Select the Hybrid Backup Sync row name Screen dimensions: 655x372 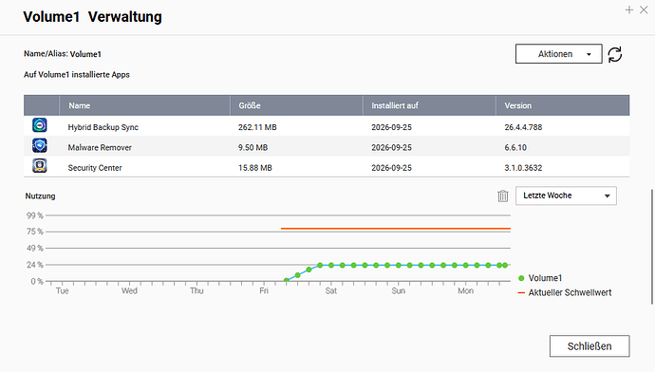(103, 127)
